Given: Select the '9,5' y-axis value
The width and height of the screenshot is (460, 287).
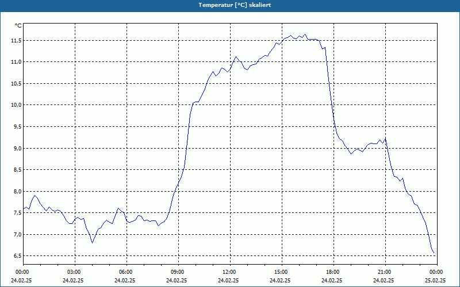Looking at the screenshot, I should coord(17,126).
